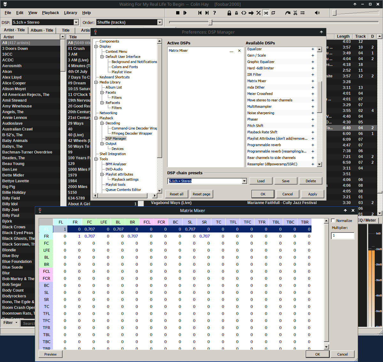Open Matrix Mixer configuration via ellipsis
The width and height of the screenshot is (383, 362).
point(231,51)
